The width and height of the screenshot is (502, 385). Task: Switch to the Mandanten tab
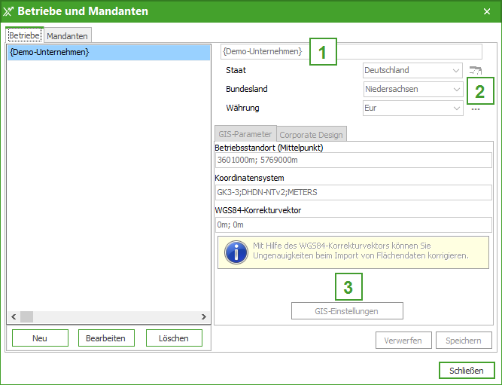pos(68,35)
